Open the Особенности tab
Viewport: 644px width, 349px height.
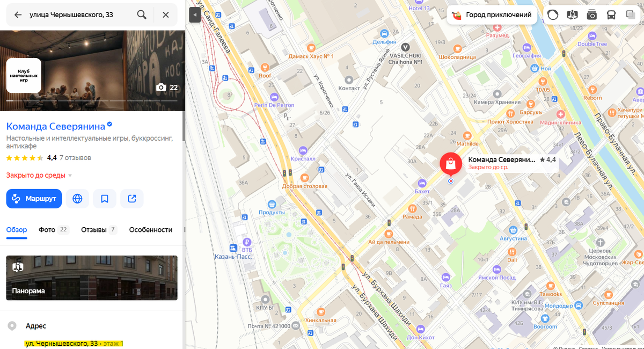tap(151, 230)
